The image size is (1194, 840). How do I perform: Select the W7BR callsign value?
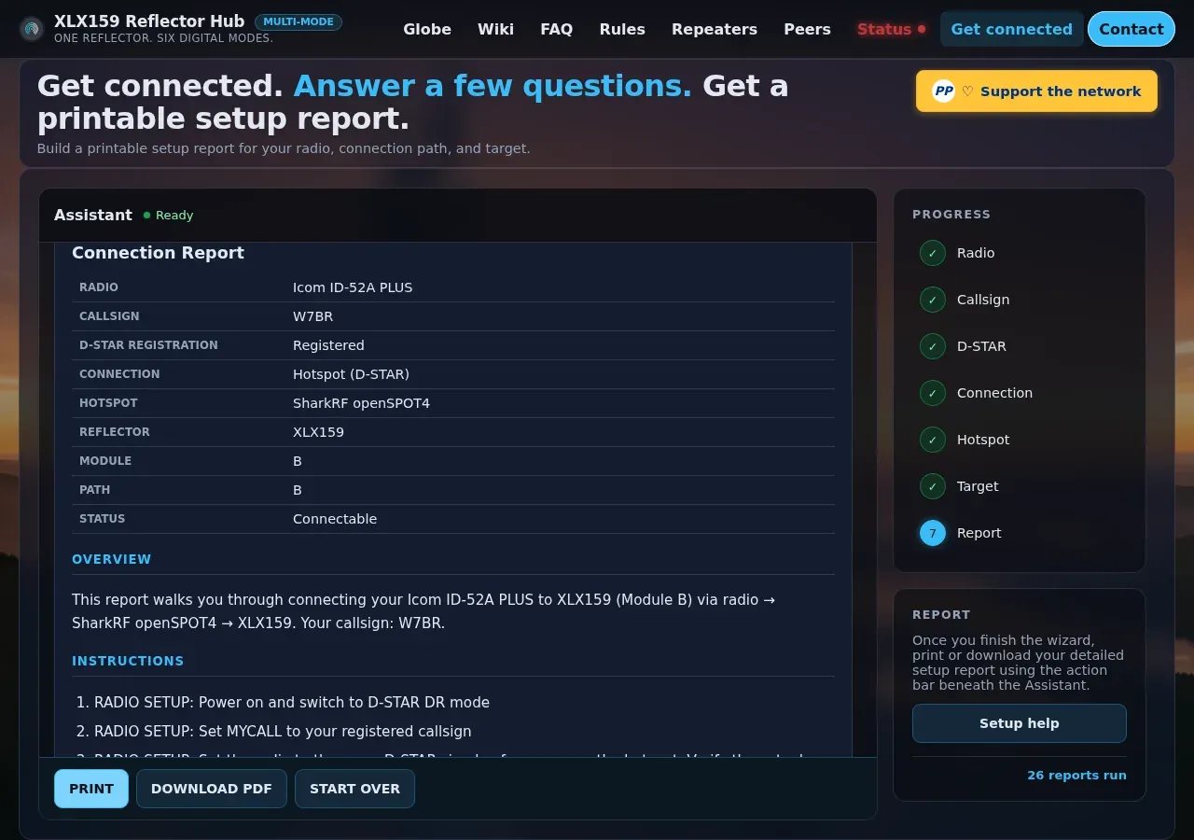pos(312,316)
